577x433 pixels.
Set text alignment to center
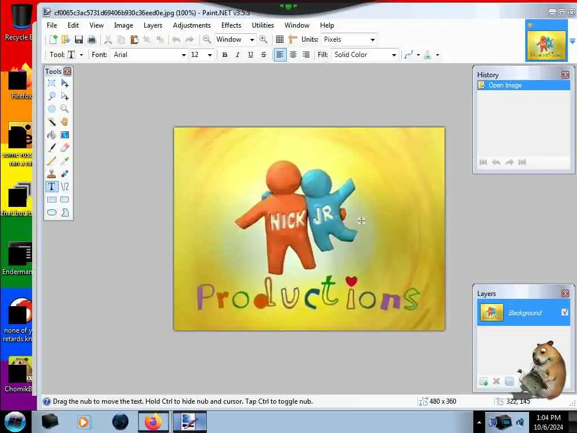pos(293,55)
